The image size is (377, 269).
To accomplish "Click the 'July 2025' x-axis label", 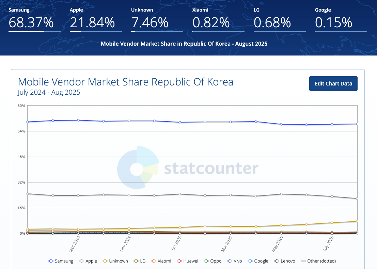I will click(x=328, y=243).
